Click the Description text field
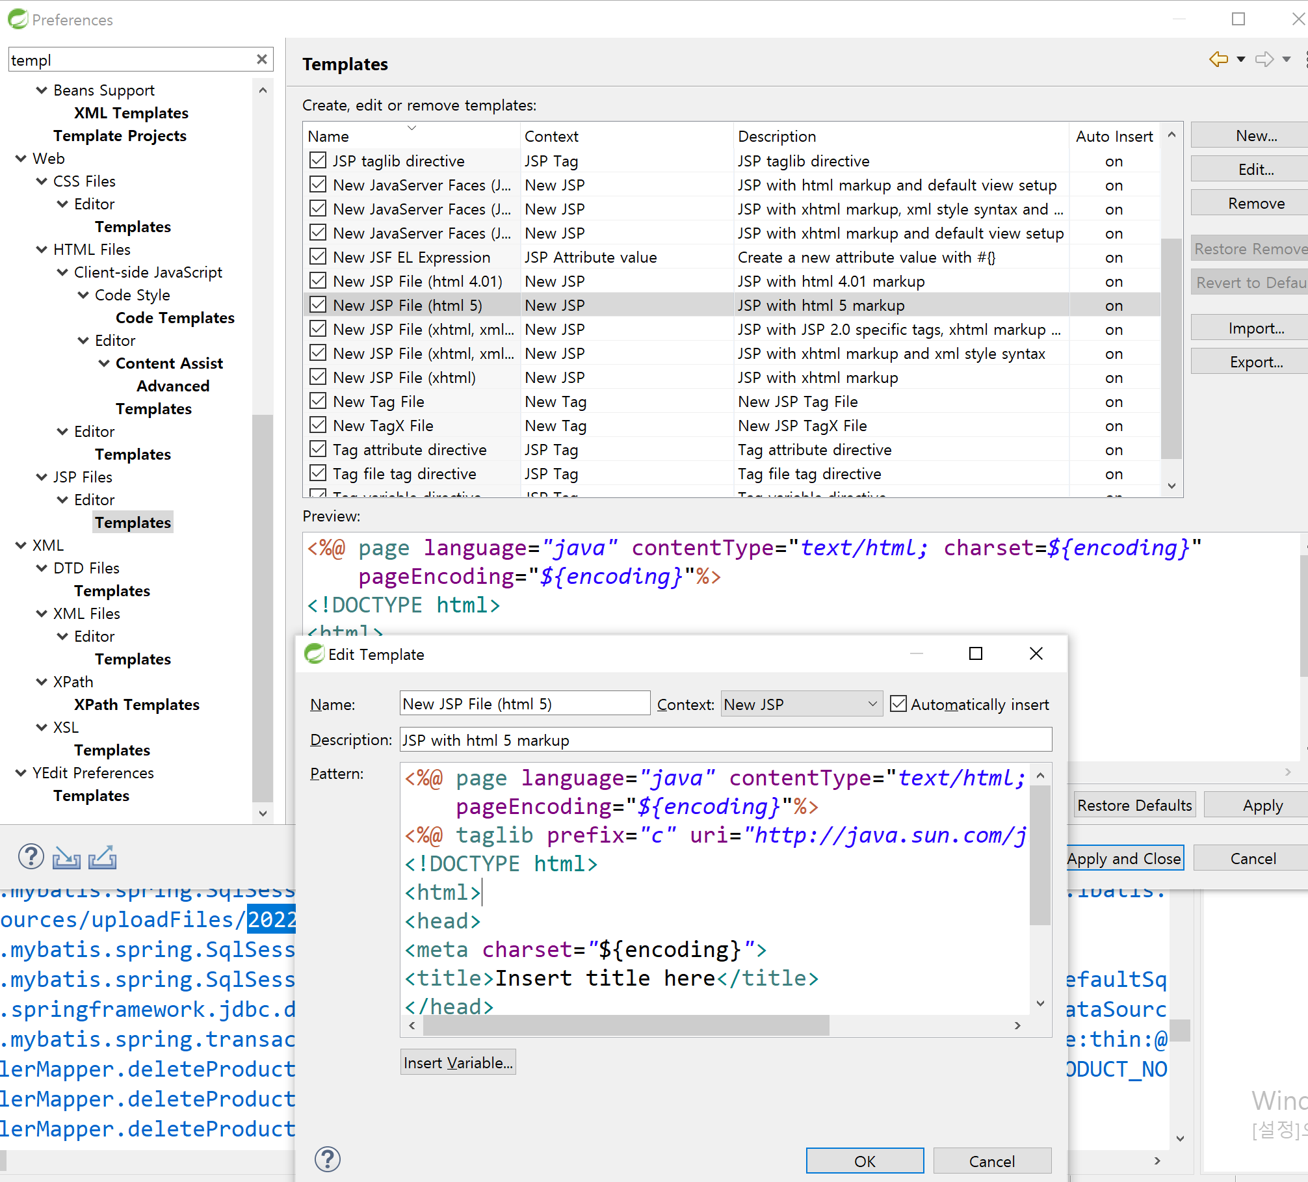1308x1182 pixels. [725, 740]
